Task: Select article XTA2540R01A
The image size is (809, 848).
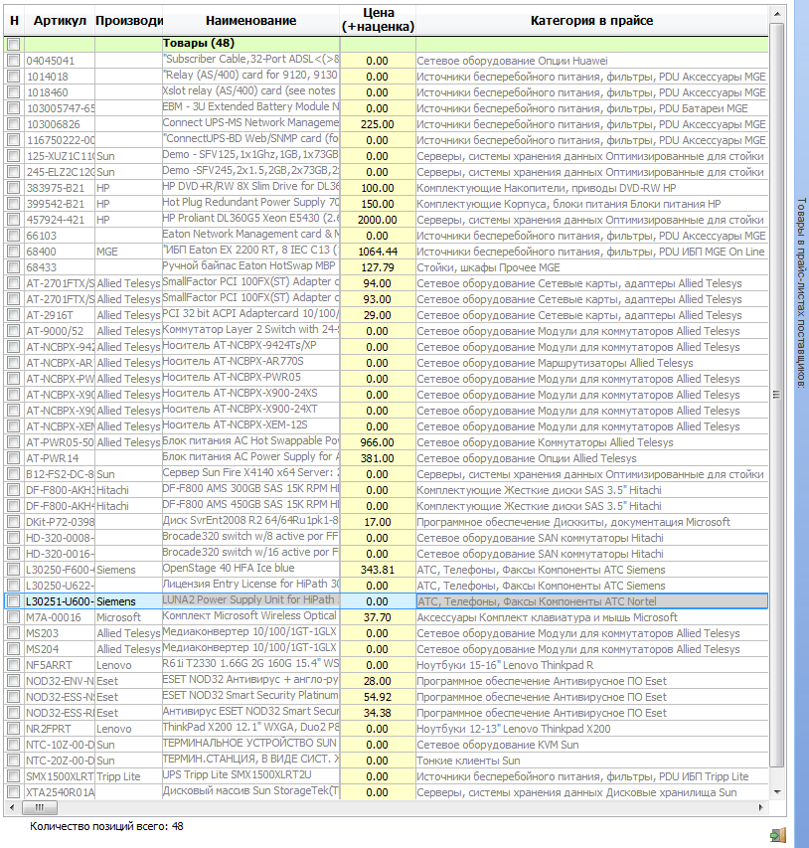Action: click(60, 792)
